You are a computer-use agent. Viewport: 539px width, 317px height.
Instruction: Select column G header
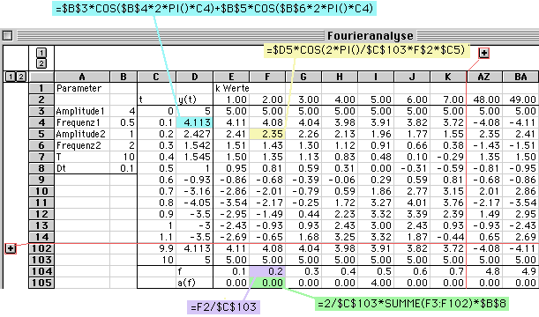303,77
